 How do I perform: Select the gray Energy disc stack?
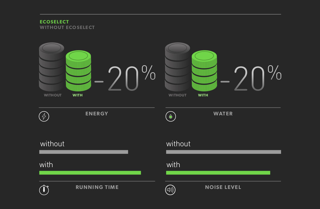coord(51,67)
